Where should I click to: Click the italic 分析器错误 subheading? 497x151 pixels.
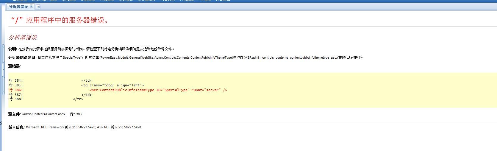tap(23, 38)
